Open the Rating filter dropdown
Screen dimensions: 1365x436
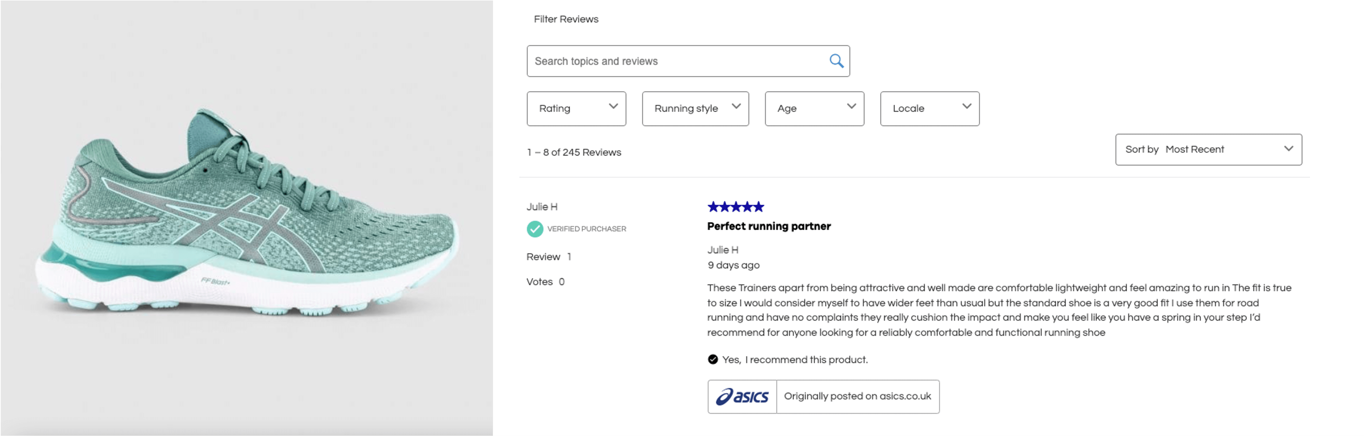pyautogui.click(x=575, y=108)
